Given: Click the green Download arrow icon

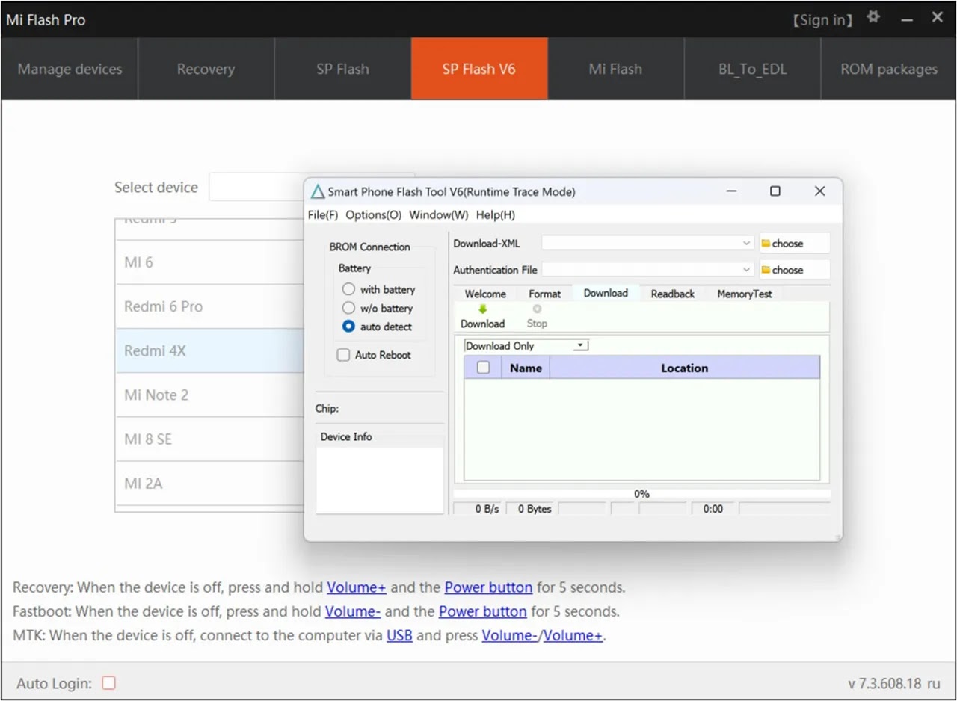Looking at the screenshot, I should 482,309.
